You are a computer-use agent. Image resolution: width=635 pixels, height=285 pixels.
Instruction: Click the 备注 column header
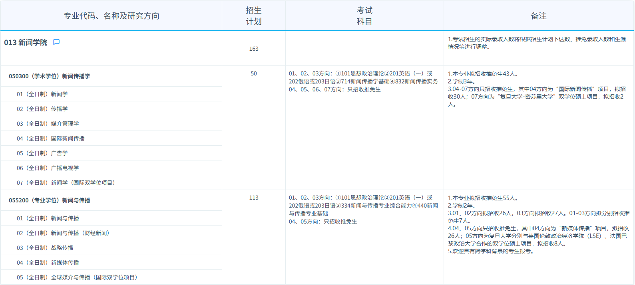pos(538,16)
